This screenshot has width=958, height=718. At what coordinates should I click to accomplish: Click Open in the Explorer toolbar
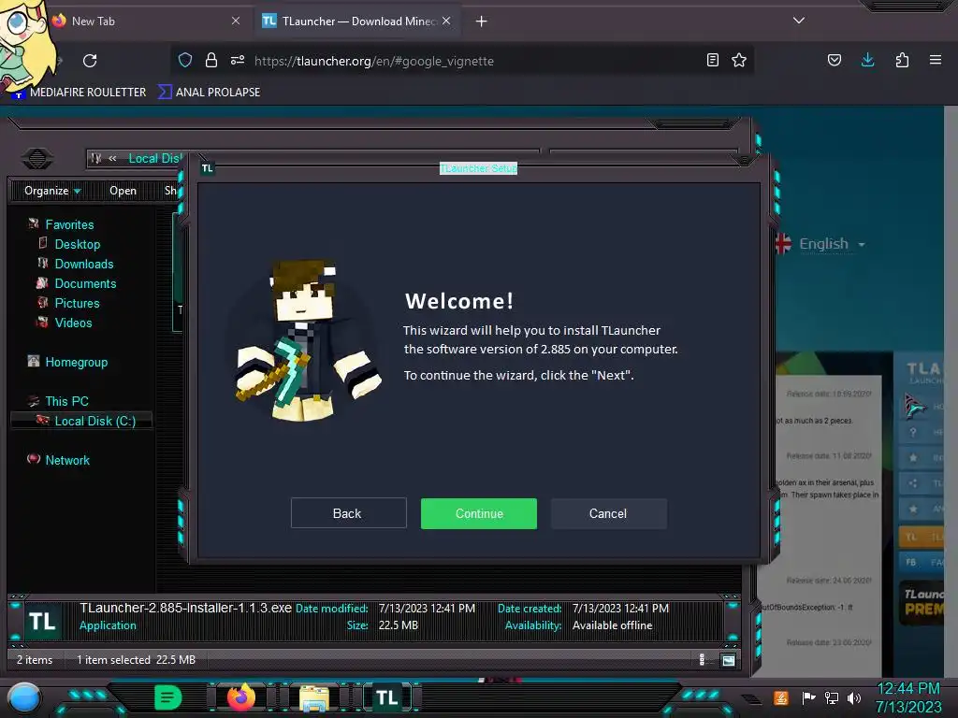123,191
